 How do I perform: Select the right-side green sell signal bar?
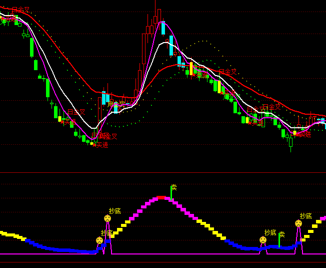tap(279, 241)
